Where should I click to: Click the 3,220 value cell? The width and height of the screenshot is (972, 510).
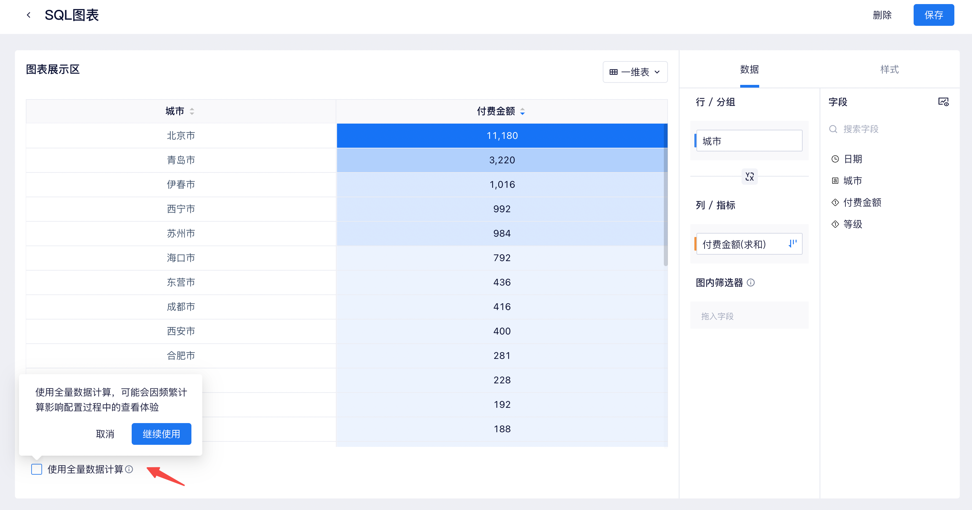502,160
